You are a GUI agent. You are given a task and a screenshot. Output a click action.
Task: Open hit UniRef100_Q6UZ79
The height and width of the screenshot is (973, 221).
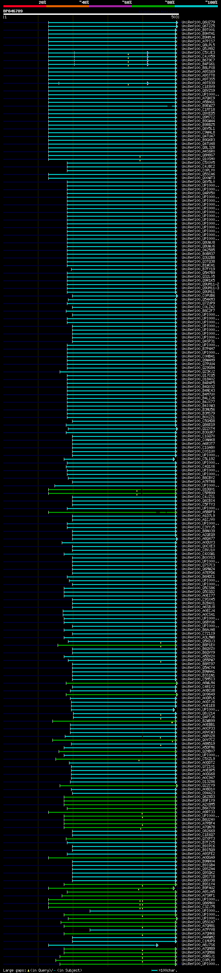(x=198, y=22)
